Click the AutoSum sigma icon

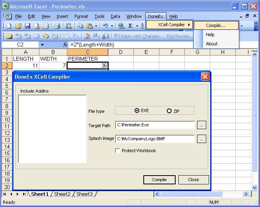[x=131, y=26]
